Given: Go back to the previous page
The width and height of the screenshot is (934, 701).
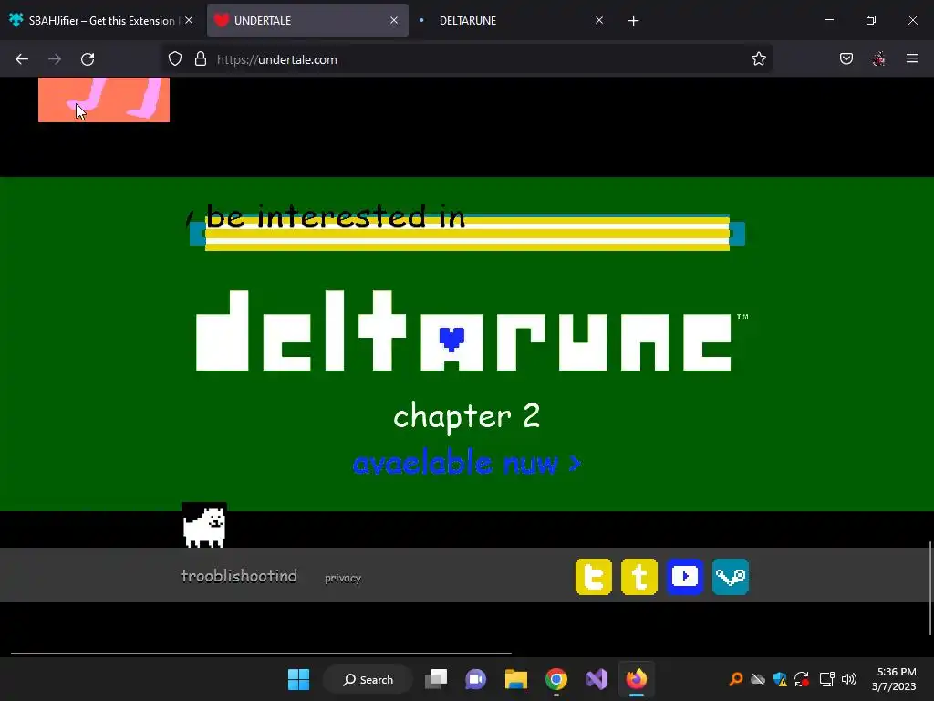Looking at the screenshot, I should (x=22, y=59).
